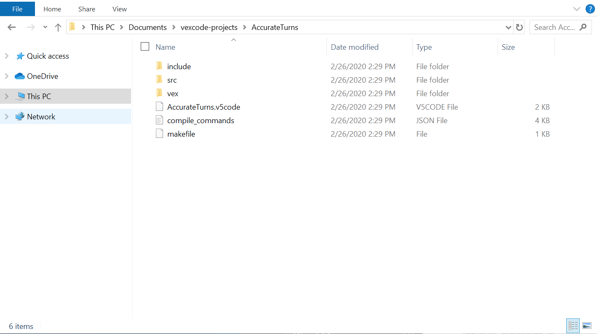
Task: Collapse the ribbon using the top-right chevron
Action: pyautogui.click(x=576, y=8)
